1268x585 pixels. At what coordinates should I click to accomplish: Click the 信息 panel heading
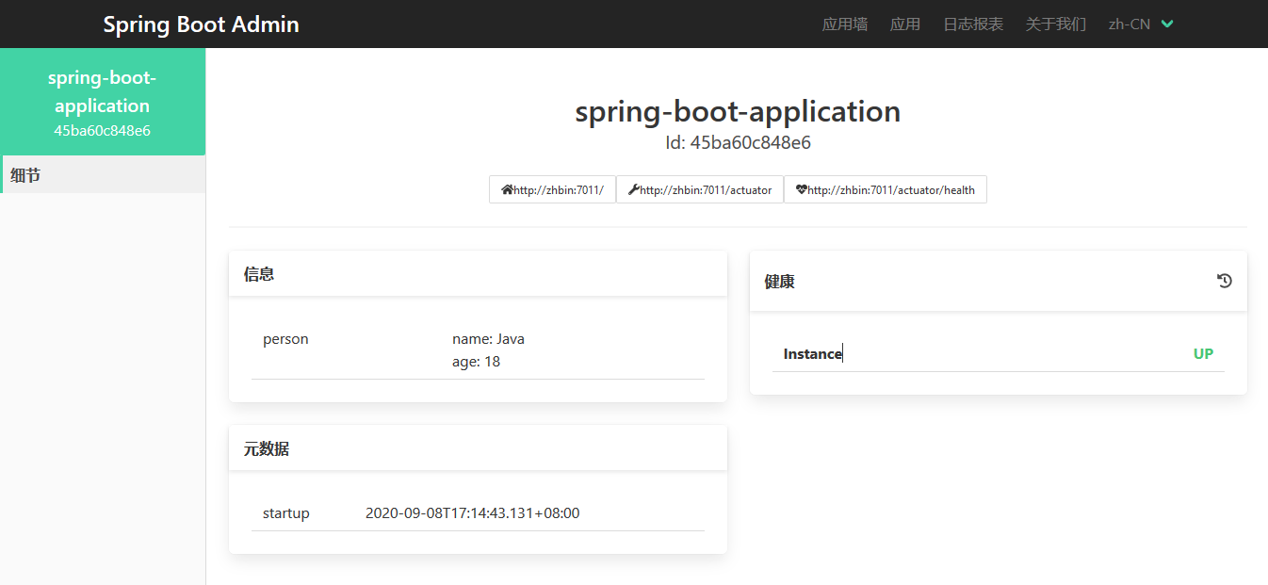(259, 273)
